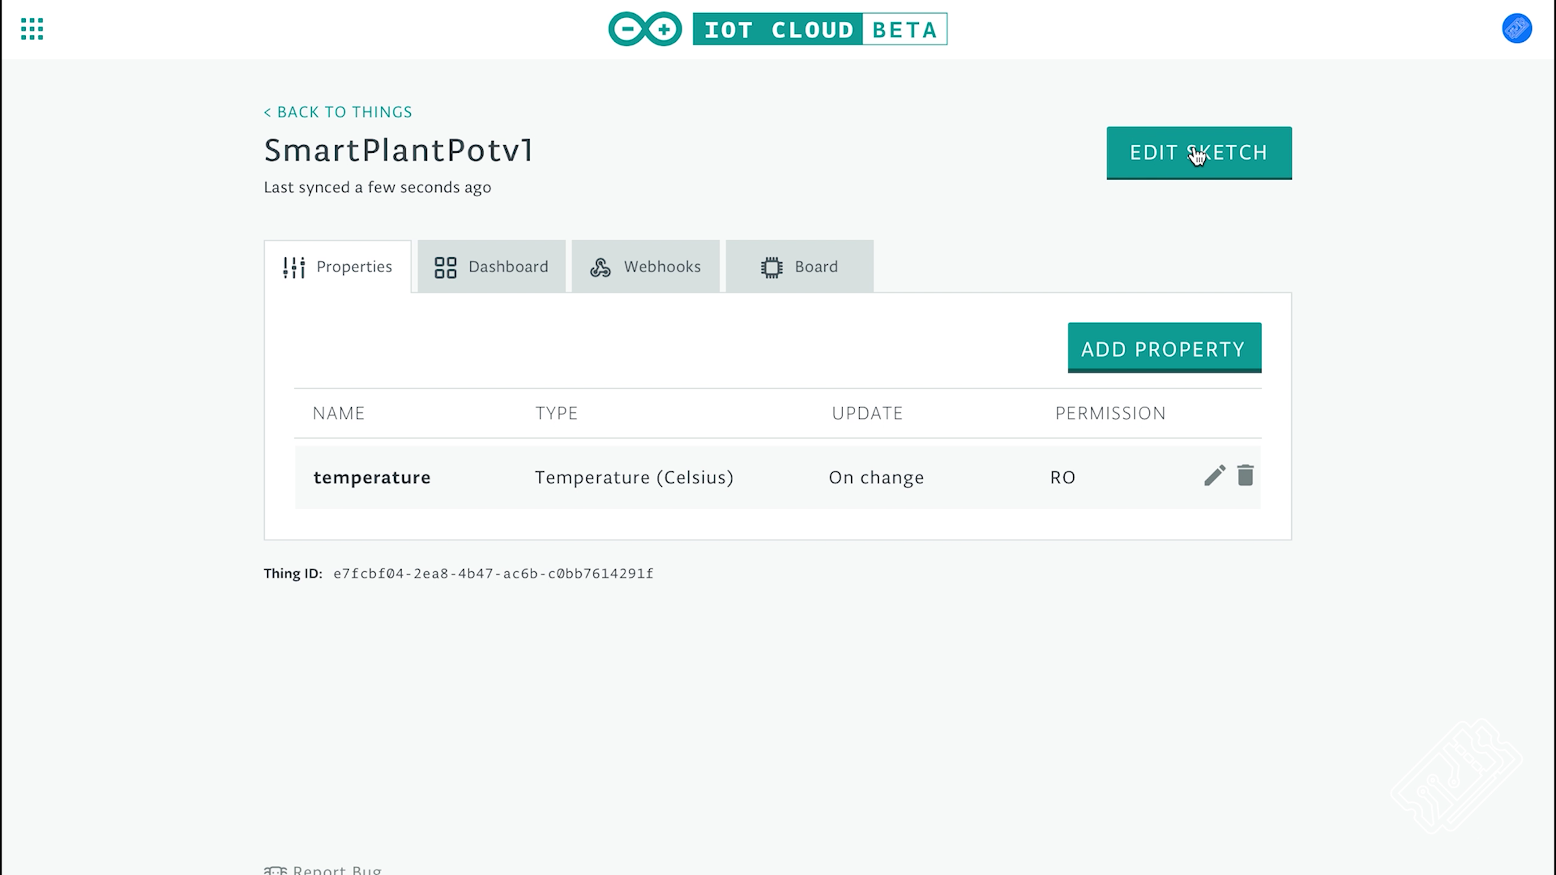This screenshot has height=875, width=1556.
Task: Select the Thing ID value text
Action: (x=493, y=573)
